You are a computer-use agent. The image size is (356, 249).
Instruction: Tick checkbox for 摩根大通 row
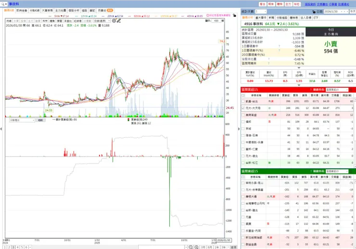(x=243, y=197)
